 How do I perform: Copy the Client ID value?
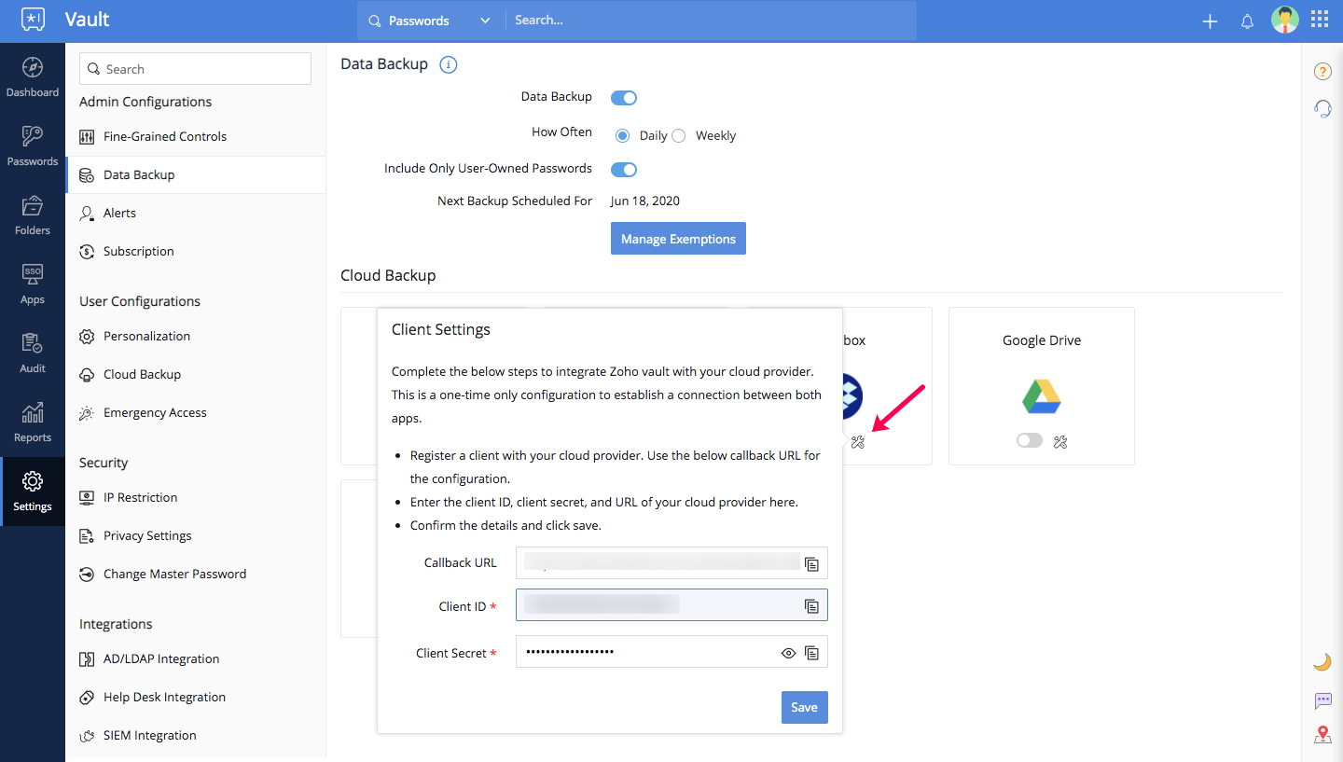(811, 606)
